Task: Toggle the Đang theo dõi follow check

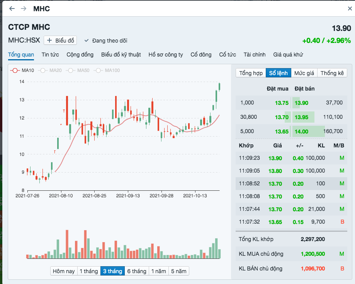Action: [106, 41]
